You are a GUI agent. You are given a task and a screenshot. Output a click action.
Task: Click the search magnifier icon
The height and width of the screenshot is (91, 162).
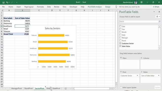[159, 21]
